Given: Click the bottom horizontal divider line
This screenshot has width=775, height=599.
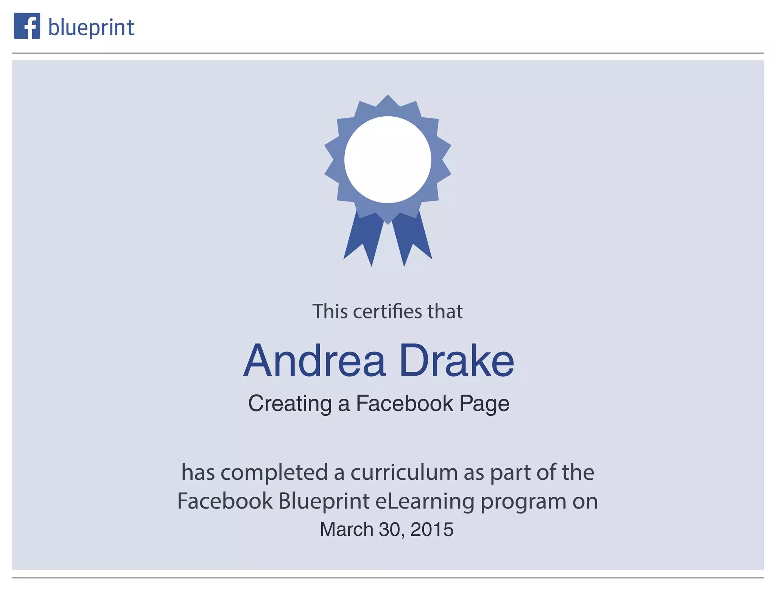Looking at the screenshot, I should coord(387,578).
